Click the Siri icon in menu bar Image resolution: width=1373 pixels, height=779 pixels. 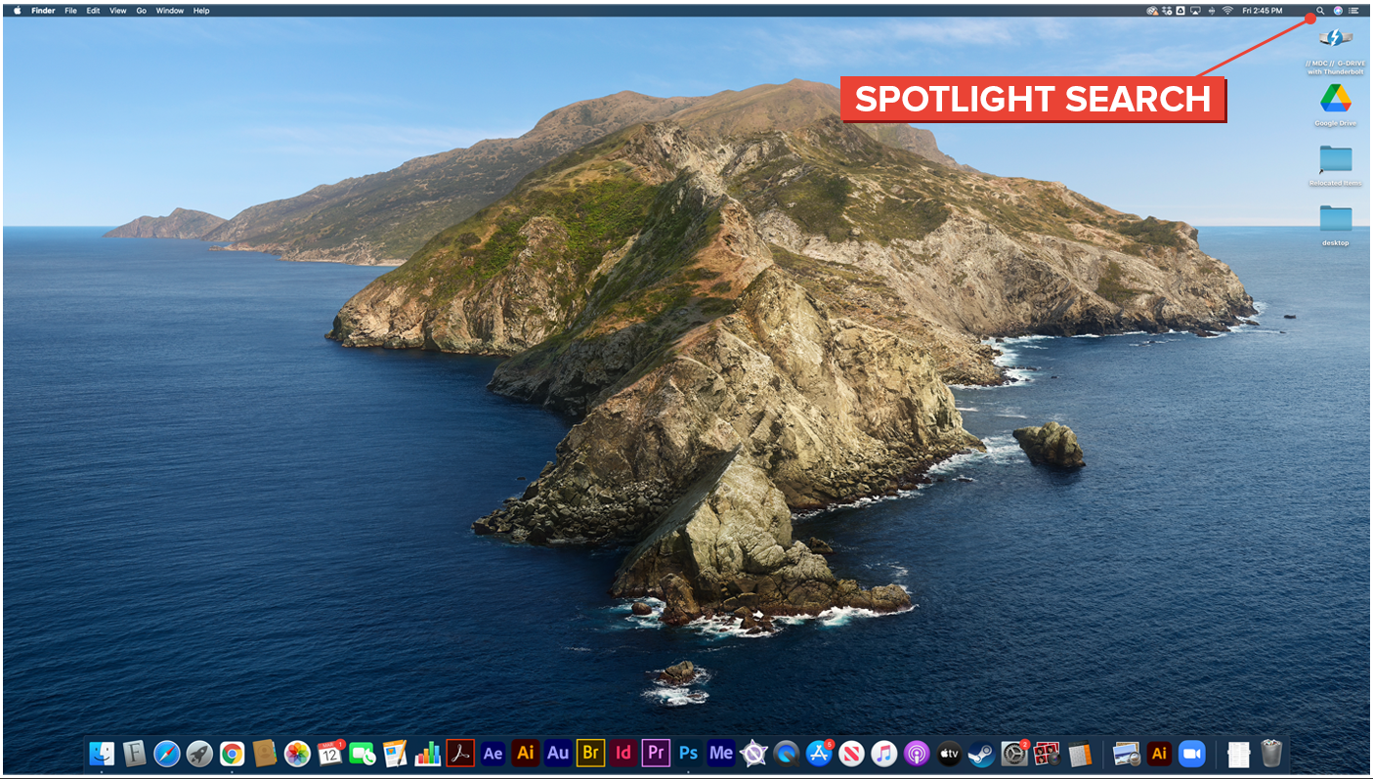click(x=1337, y=11)
